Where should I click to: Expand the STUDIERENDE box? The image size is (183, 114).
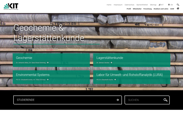pos(68,100)
